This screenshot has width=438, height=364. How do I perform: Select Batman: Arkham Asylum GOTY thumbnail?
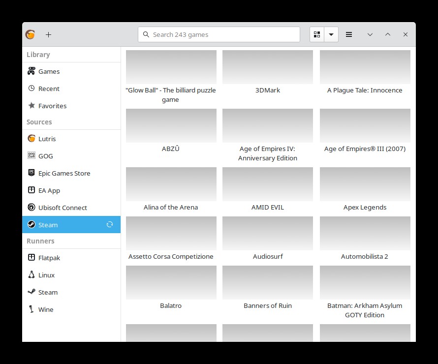point(365,282)
